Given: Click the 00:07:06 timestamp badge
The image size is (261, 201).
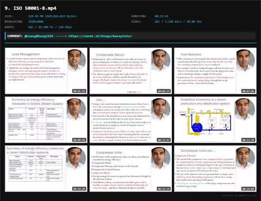Looking at the screenshot, I should [248, 91].
